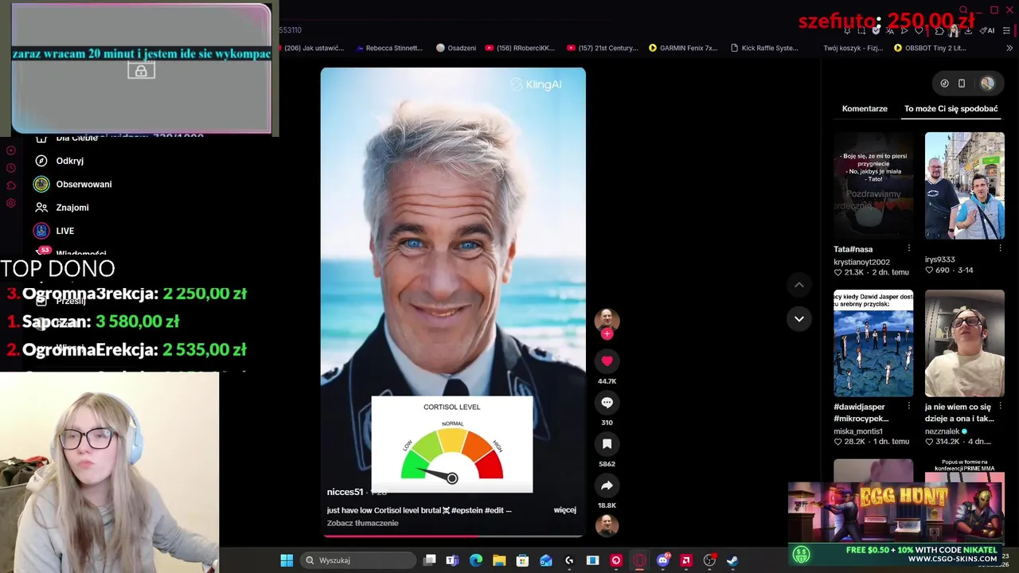Image resolution: width=1019 pixels, height=573 pixels.
Task: Open the Tata#nasa video thumbnail
Action: click(873, 185)
